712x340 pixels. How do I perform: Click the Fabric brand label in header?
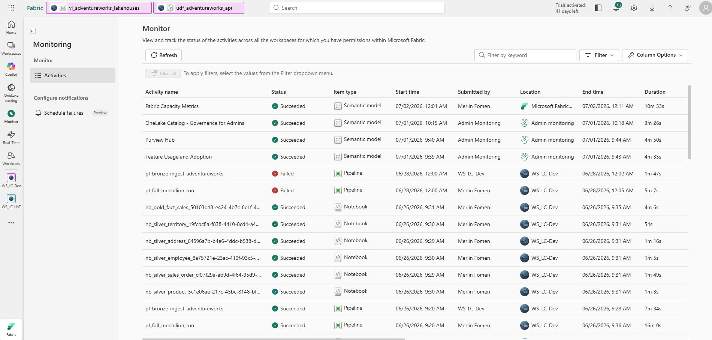[x=35, y=8]
